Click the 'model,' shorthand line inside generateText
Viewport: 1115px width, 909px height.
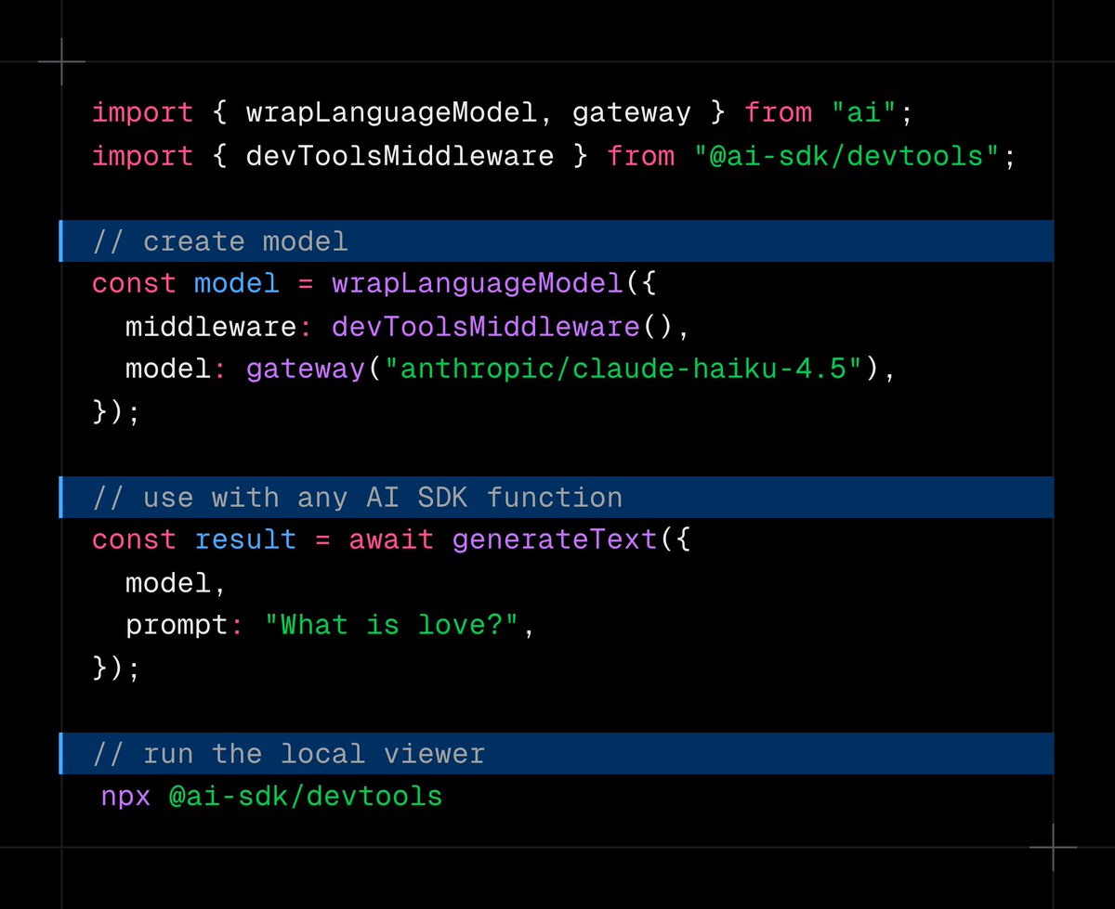pyautogui.click(x=177, y=583)
